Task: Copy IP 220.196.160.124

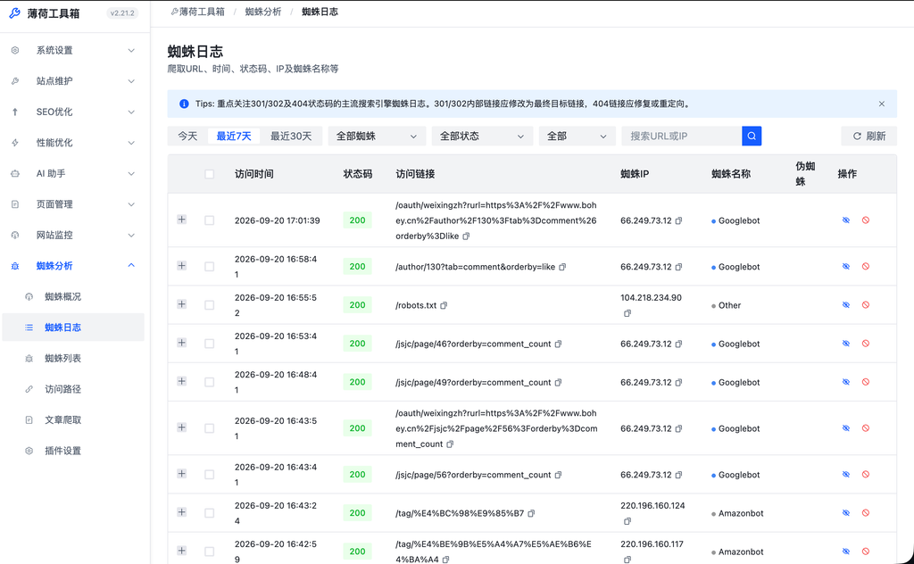Action: (627, 521)
